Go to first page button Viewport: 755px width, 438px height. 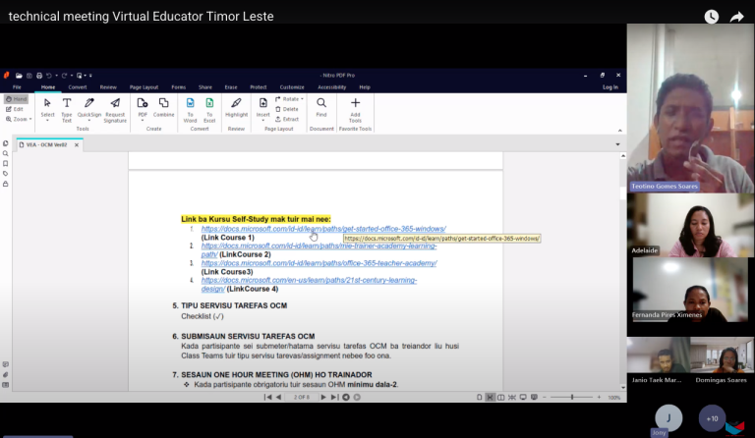[267, 397]
